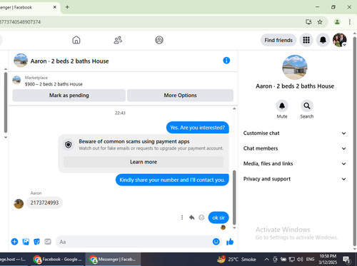The height and width of the screenshot is (266, 357).
Task: Click install app icon in address bar
Action: 308,22
